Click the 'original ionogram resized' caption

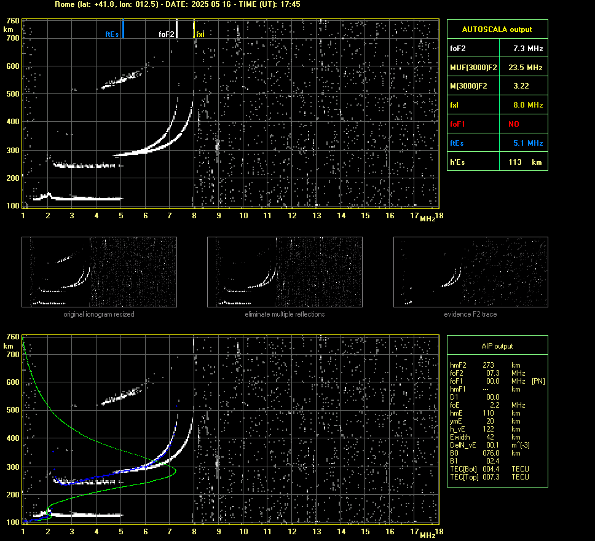99,314
